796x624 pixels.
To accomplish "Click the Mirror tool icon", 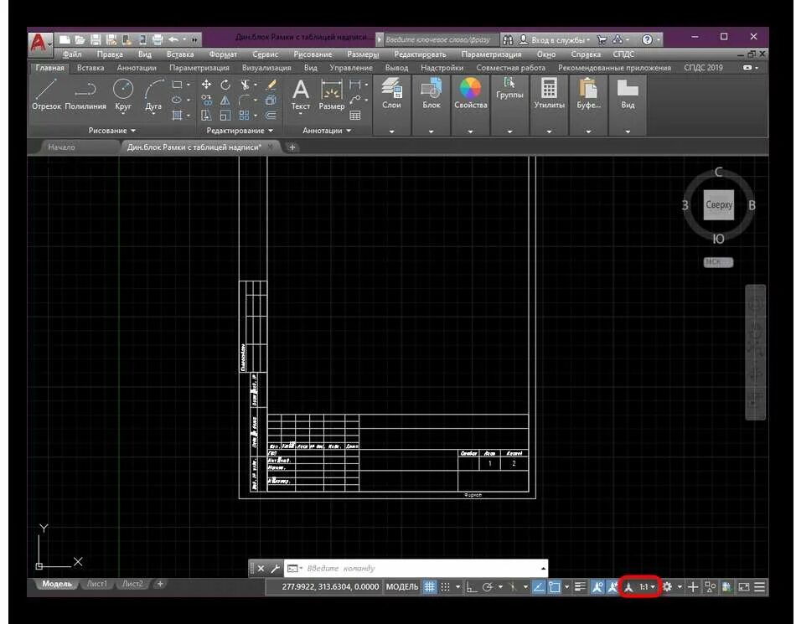I will point(225,101).
